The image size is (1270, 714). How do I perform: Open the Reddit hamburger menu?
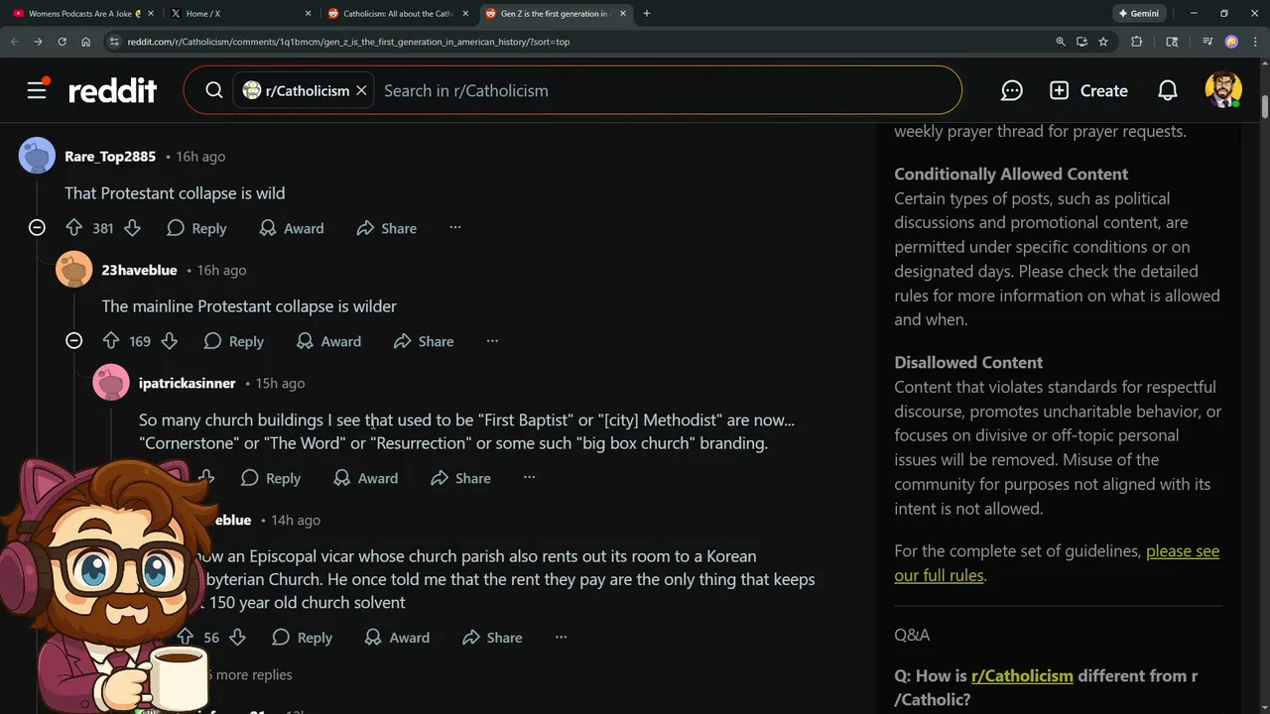click(38, 90)
